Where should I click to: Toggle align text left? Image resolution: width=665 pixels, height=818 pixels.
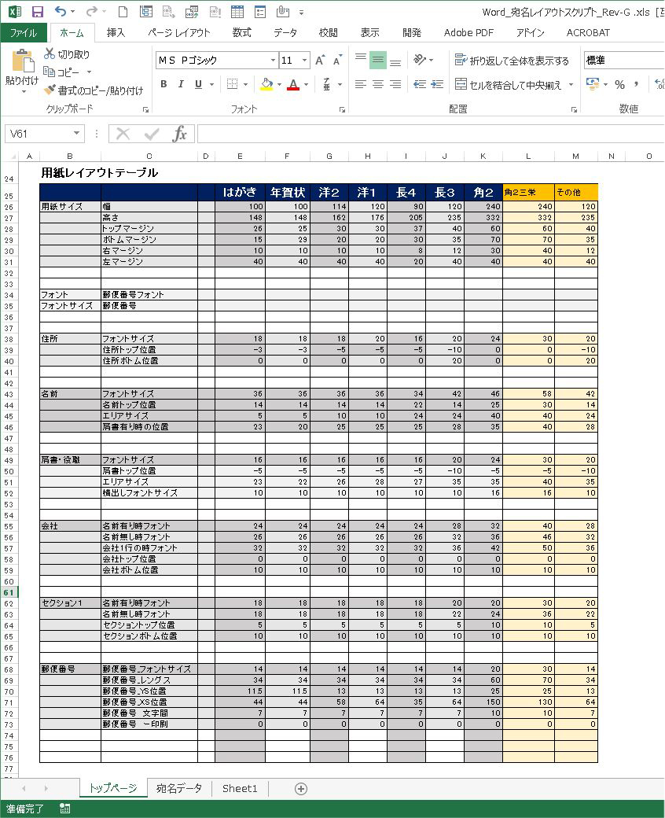click(x=361, y=84)
